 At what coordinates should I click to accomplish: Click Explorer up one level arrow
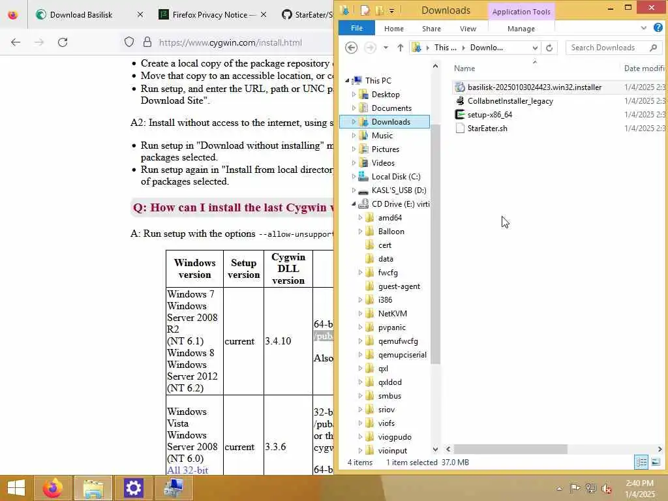click(x=400, y=48)
